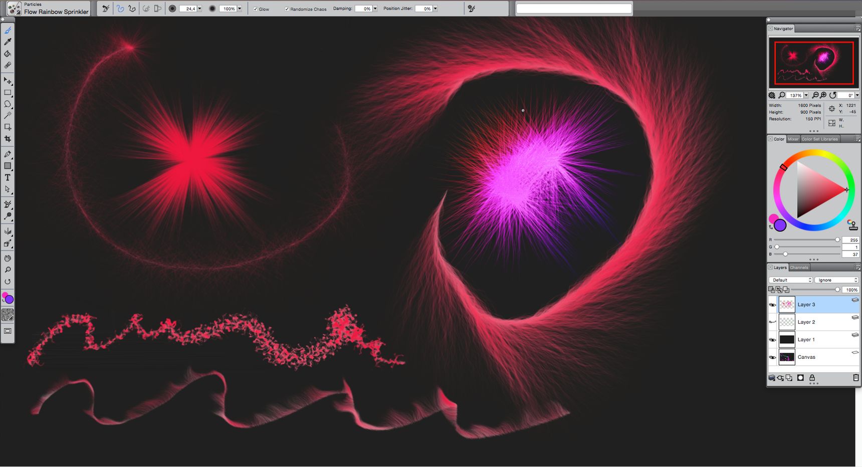Click the Navigator zoom-out magnifier
The width and height of the screenshot is (862, 467).
(815, 95)
